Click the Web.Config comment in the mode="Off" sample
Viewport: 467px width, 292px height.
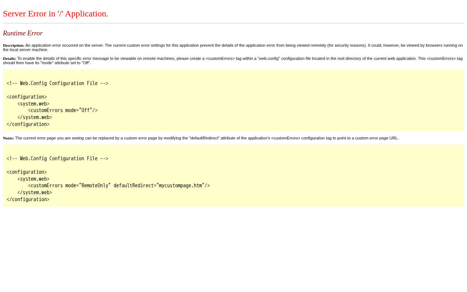(57, 84)
